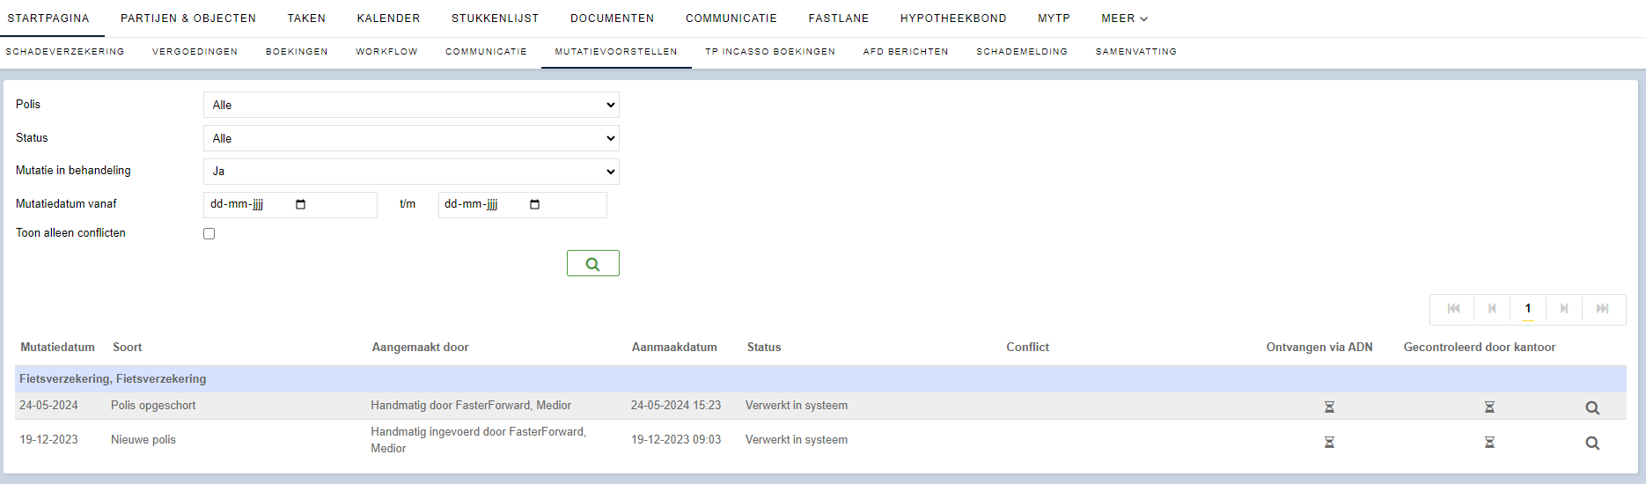This screenshot has width=1646, height=484.
Task: Open the Hypotheekbond tab
Action: [952, 18]
